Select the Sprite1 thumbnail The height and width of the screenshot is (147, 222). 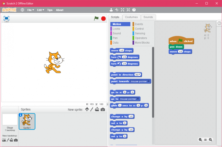27,121
